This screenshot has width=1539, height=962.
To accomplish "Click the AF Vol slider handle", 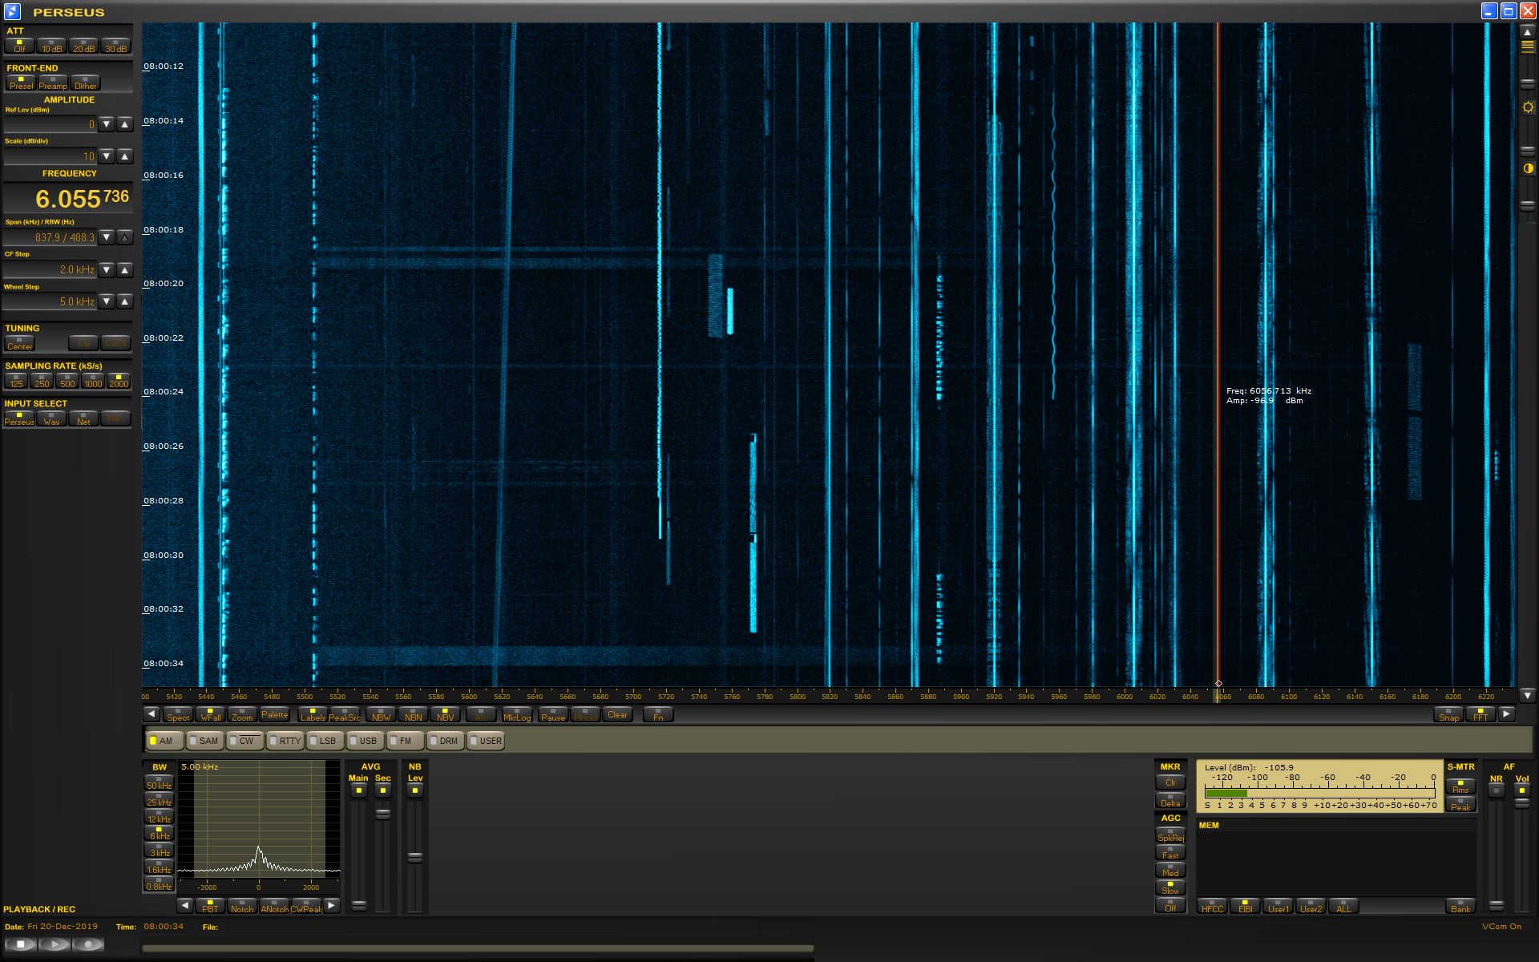I will point(1521,803).
